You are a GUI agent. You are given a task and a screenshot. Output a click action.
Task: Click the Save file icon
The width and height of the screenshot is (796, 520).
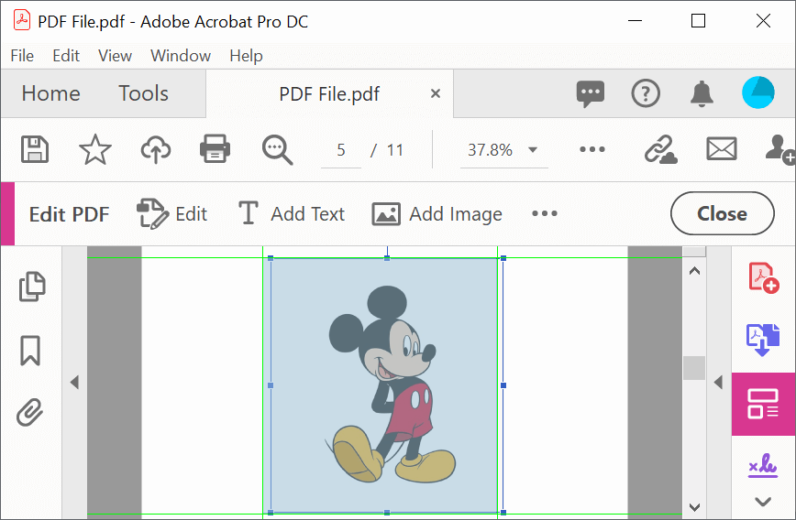(35, 149)
